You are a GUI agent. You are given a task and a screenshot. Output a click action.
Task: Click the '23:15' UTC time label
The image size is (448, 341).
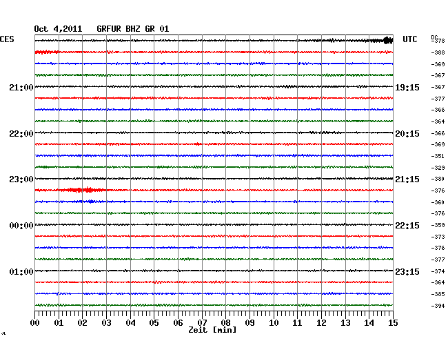pos(407,272)
